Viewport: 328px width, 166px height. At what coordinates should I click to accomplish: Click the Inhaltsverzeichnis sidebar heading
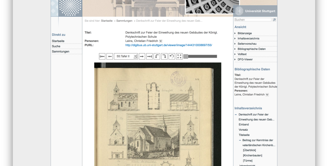pos(248,108)
